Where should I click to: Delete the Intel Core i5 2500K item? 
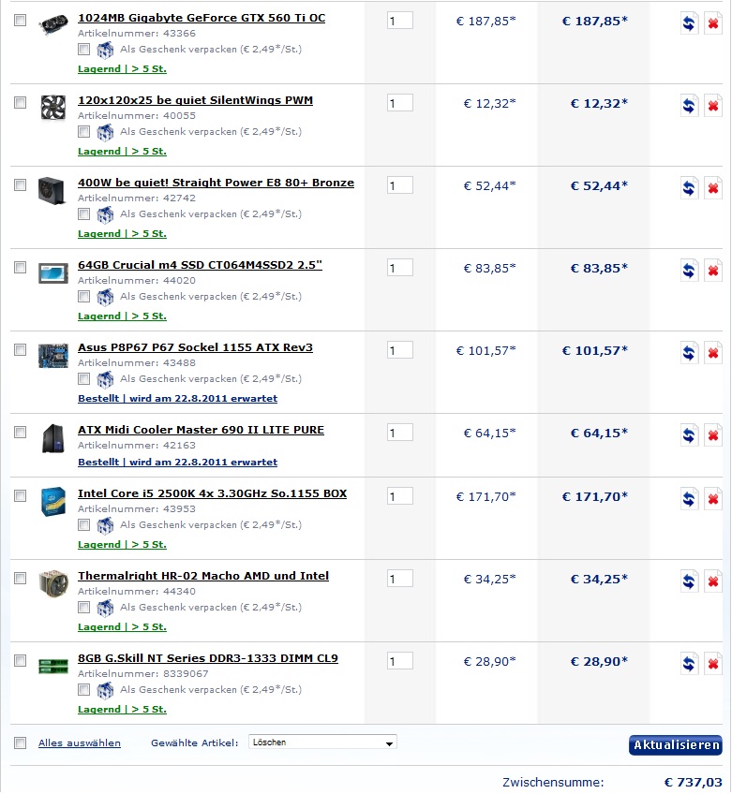712,499
